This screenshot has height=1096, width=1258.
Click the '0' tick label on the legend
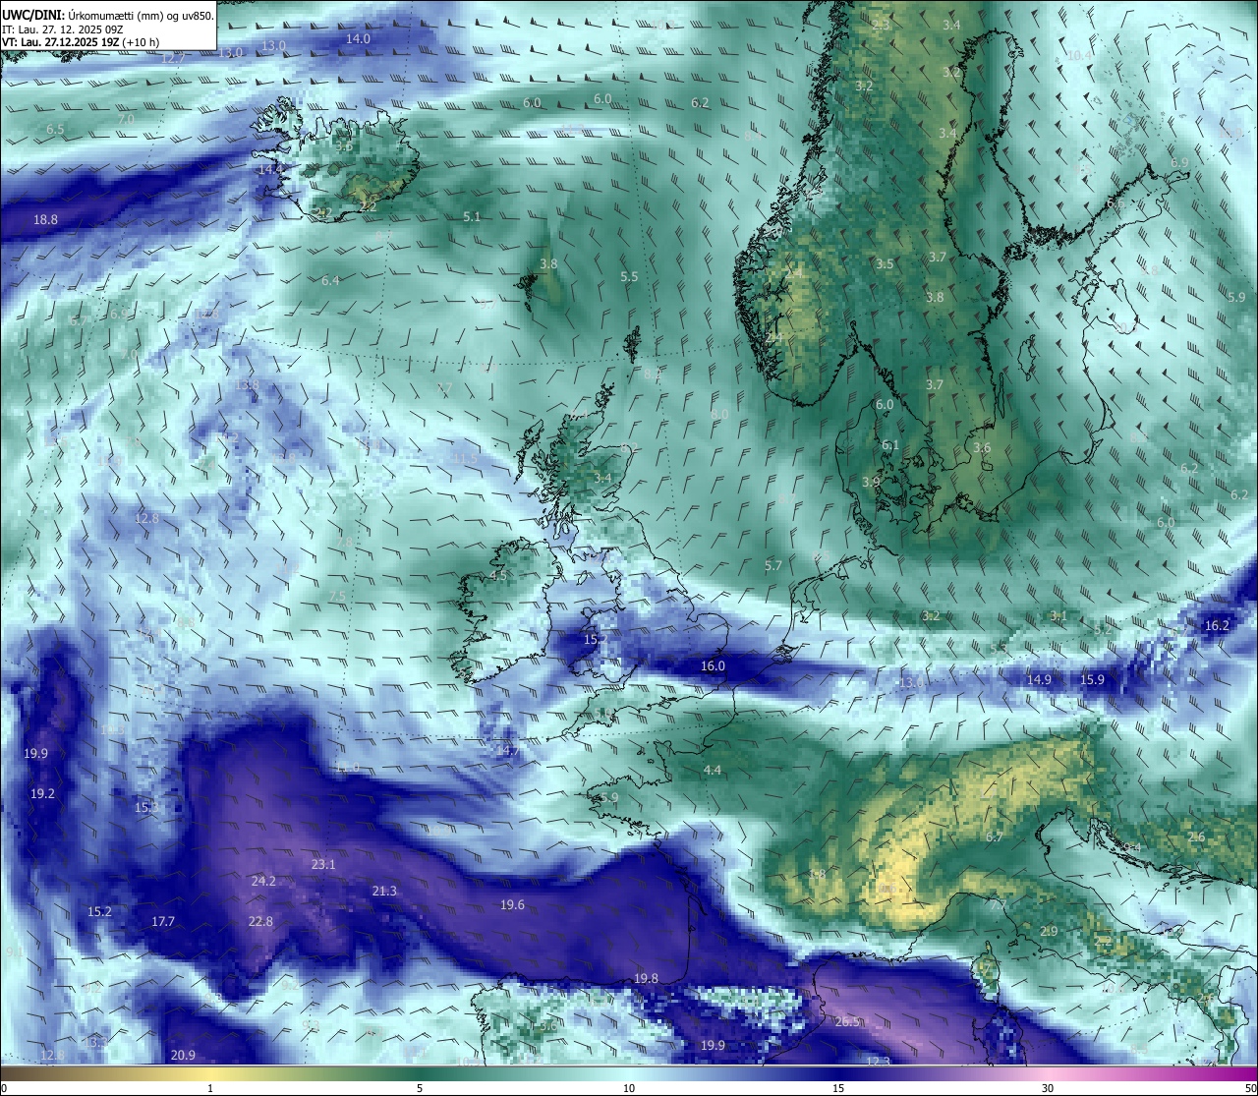[3, 1088]
